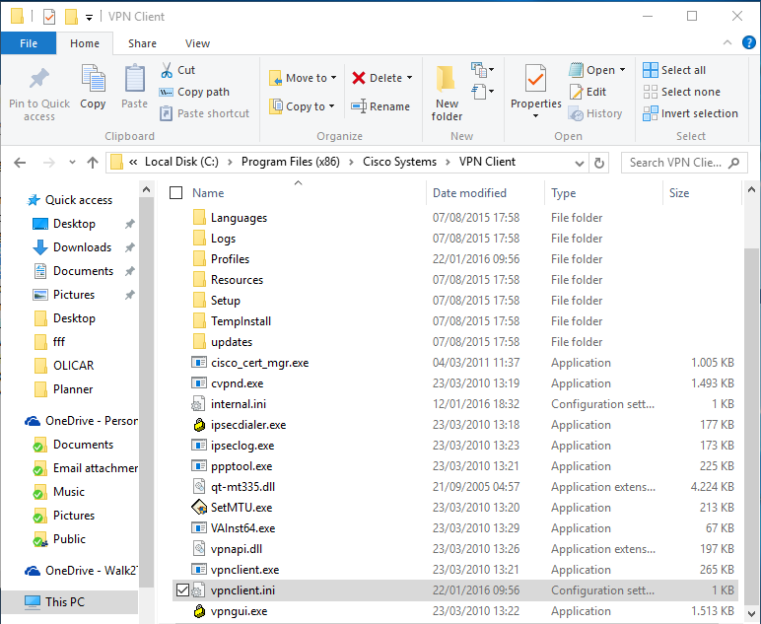
Task: Select the internal.ini file
Action: [239, 404]
